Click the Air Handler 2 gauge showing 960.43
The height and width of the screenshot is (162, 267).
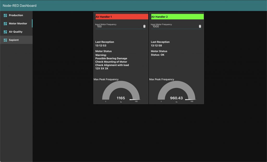pos(177,91)
